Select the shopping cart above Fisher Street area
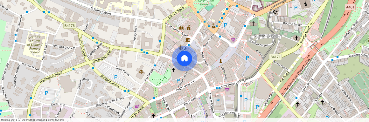Screen dimensions: 369x122 click(233, 40)
